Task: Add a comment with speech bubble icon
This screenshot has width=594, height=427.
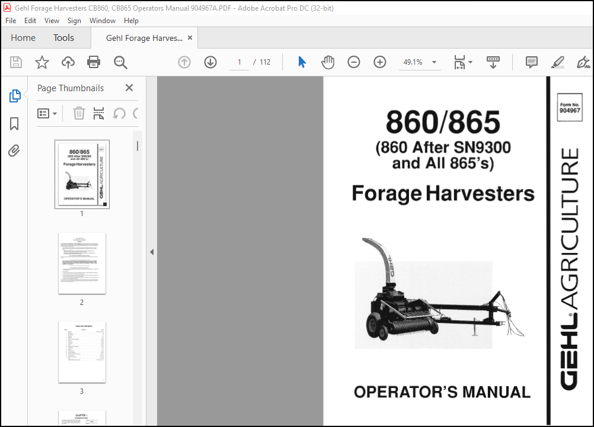Action: click(x=532, y=62)
